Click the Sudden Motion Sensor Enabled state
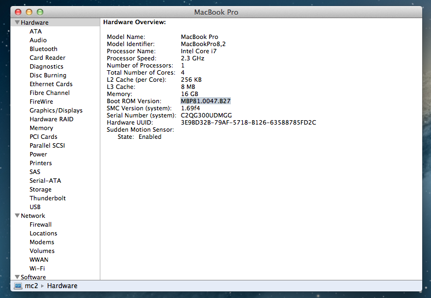The width and height of the screenshot is (431, 298). [x=150, y=137]
